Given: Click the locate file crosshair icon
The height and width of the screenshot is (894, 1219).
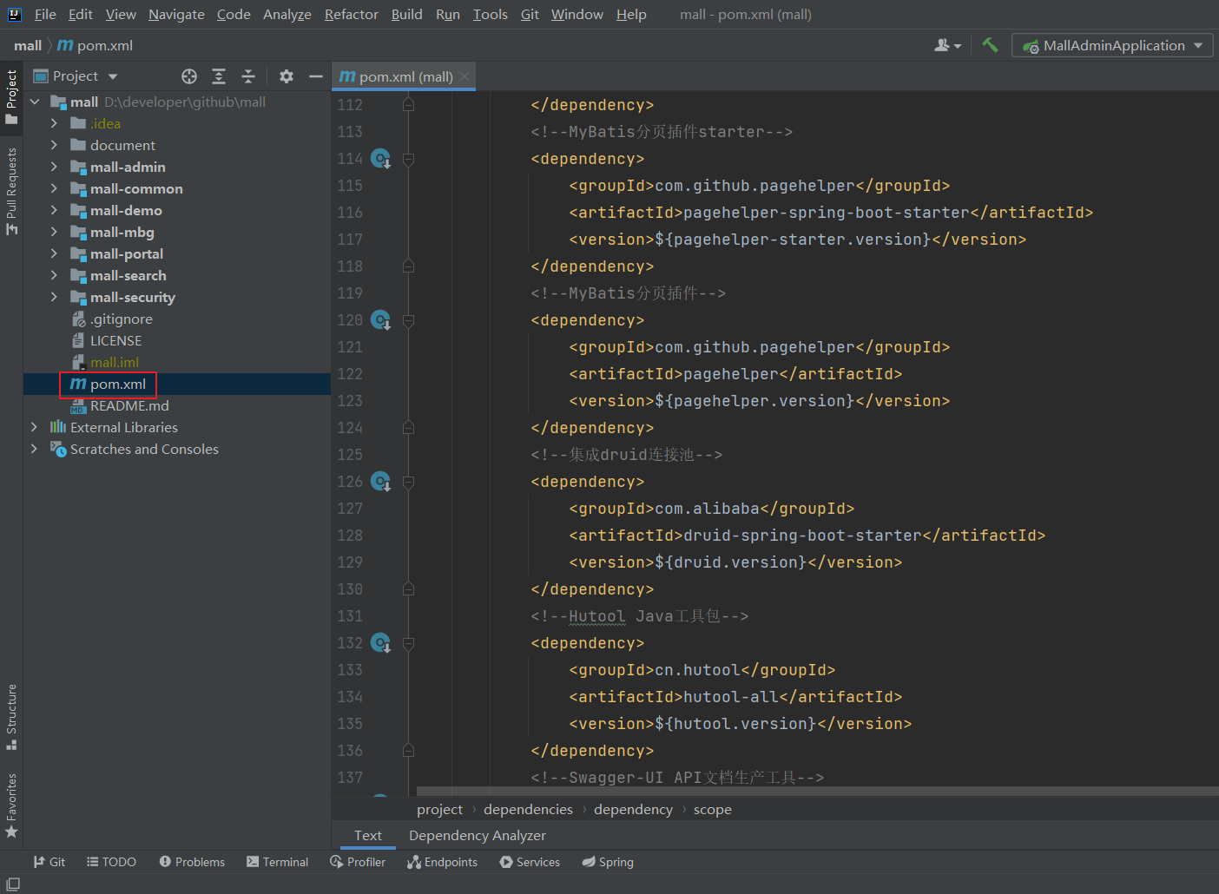Looking at the screenshot, I should (x=189, y=76).
